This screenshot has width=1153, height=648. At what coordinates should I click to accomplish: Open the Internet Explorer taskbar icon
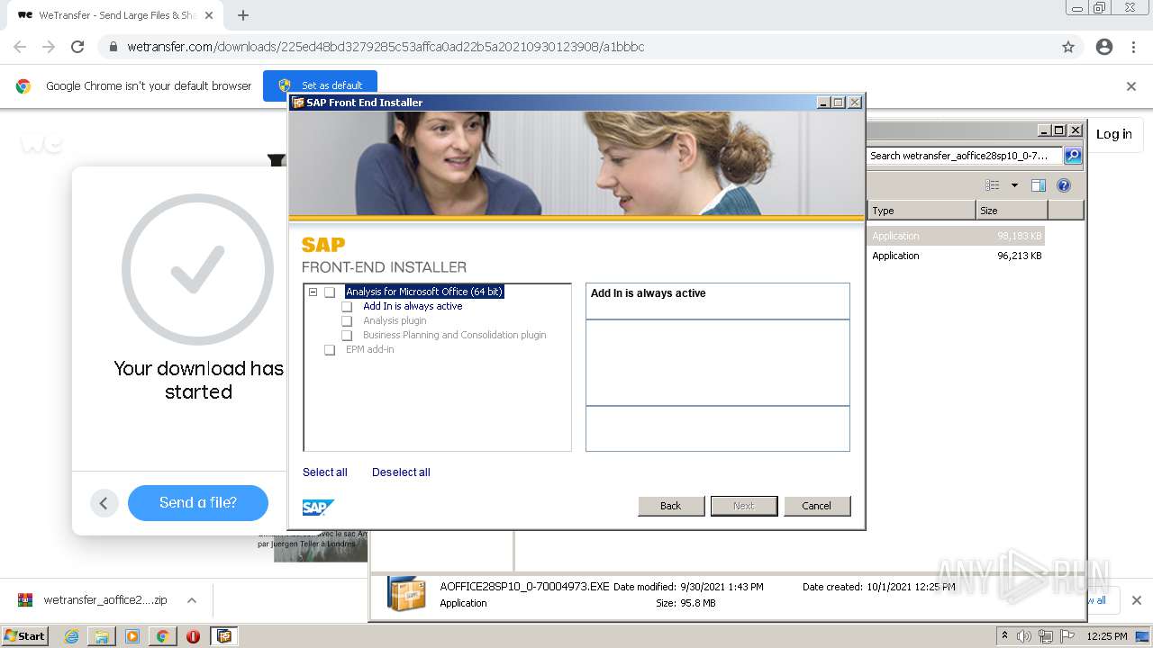coord(71,636)
